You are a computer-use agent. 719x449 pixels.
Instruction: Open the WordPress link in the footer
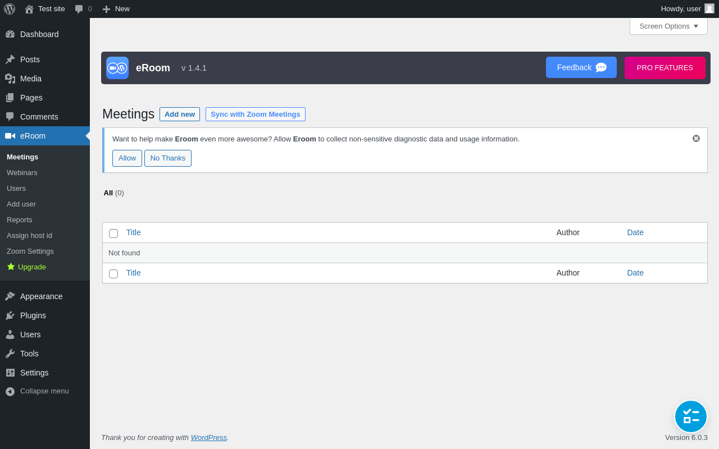point(209,438)
